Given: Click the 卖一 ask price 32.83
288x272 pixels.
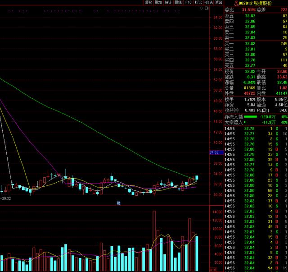Looking at the screenshot, I should [250, 38].
